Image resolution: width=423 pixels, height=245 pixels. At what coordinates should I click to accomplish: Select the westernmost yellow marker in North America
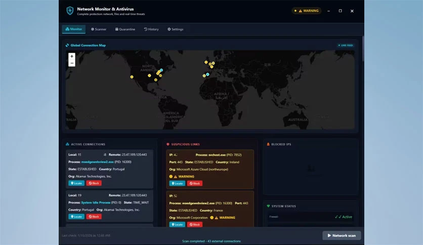click(132, 77)
